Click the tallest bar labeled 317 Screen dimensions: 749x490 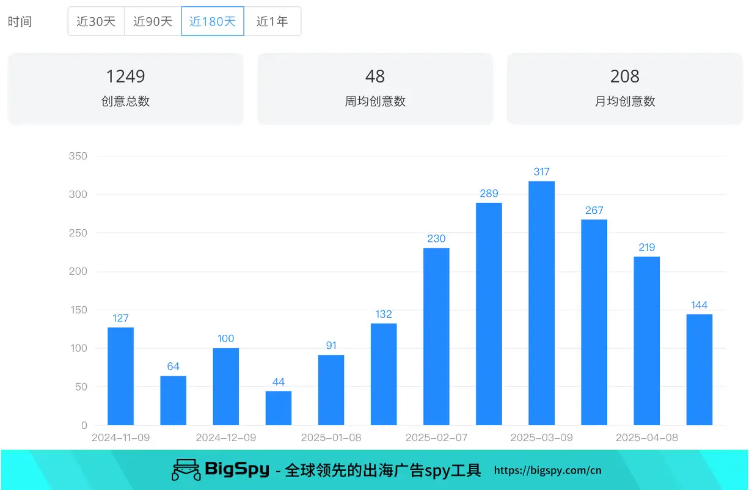tap(541, 303)
